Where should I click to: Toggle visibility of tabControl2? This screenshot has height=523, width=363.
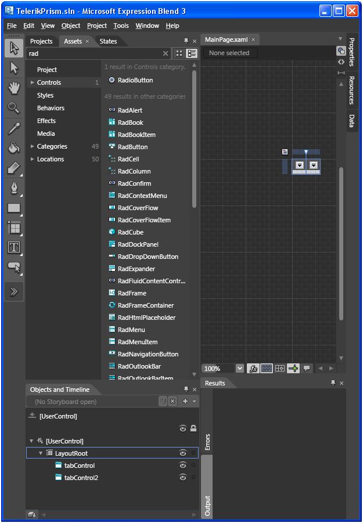point(182,478)
